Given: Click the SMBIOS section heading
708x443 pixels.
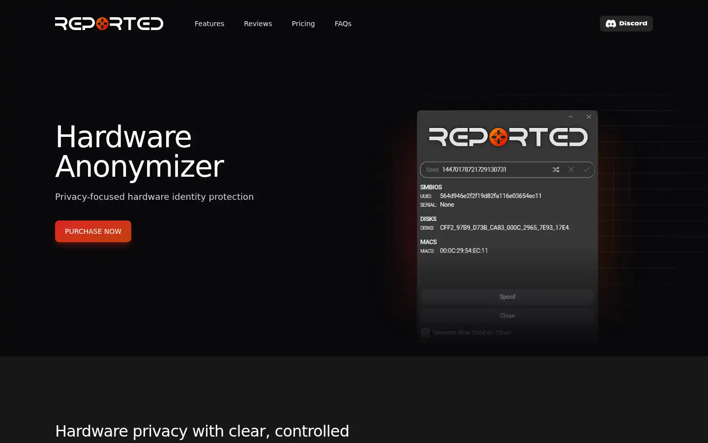Looking at the screenshot, I should (x=431, y=188).
